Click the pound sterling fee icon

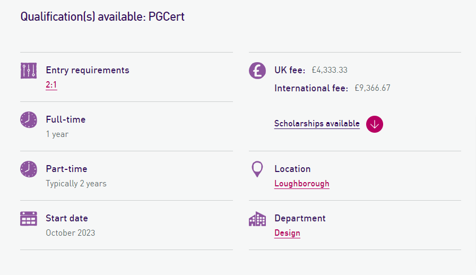[x=257, y=71]
